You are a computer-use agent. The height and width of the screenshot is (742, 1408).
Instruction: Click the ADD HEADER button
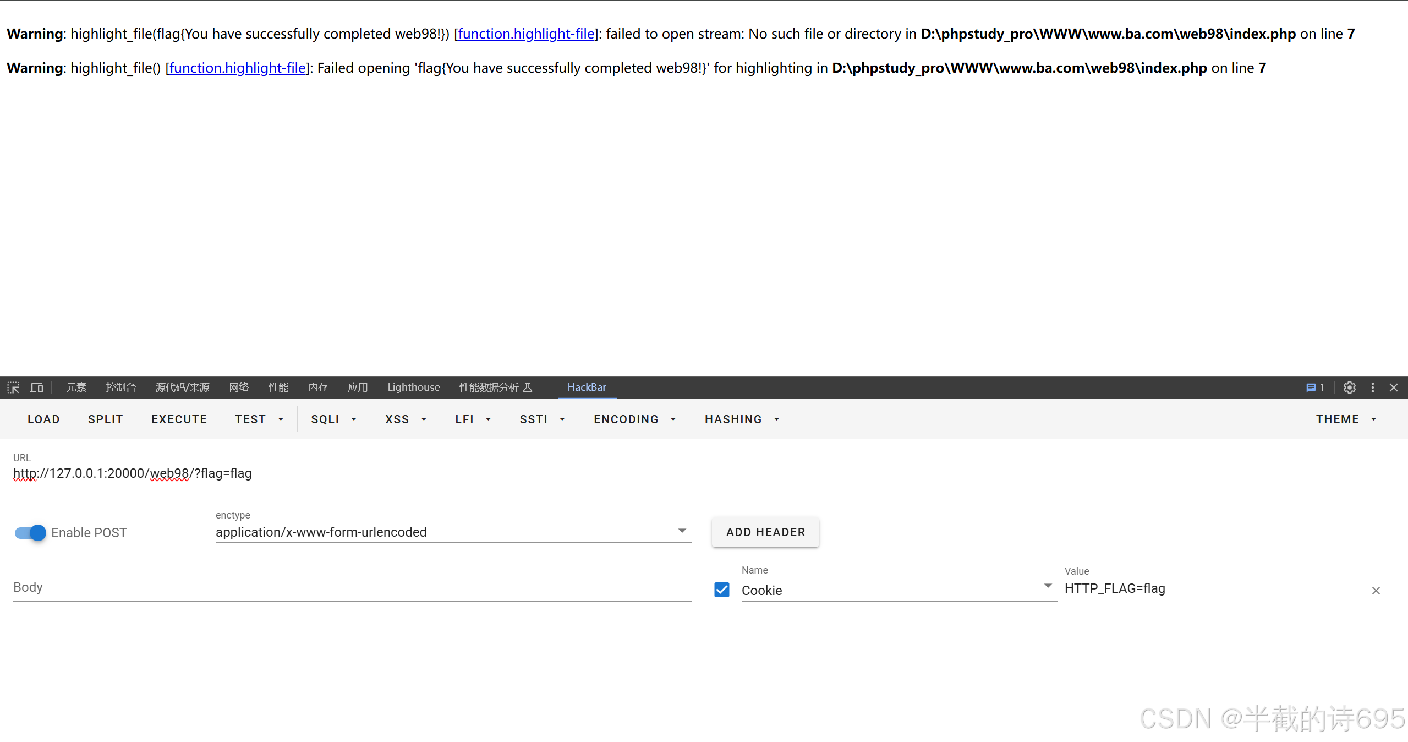coord(765,532)
